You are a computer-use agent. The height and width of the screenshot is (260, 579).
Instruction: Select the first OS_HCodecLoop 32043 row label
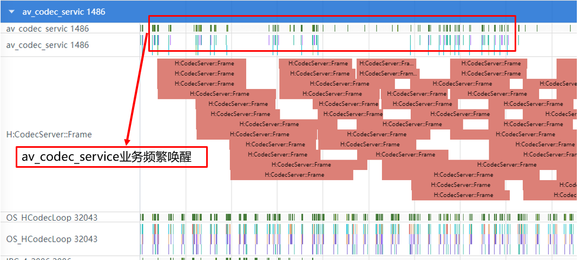coord(52,217)
